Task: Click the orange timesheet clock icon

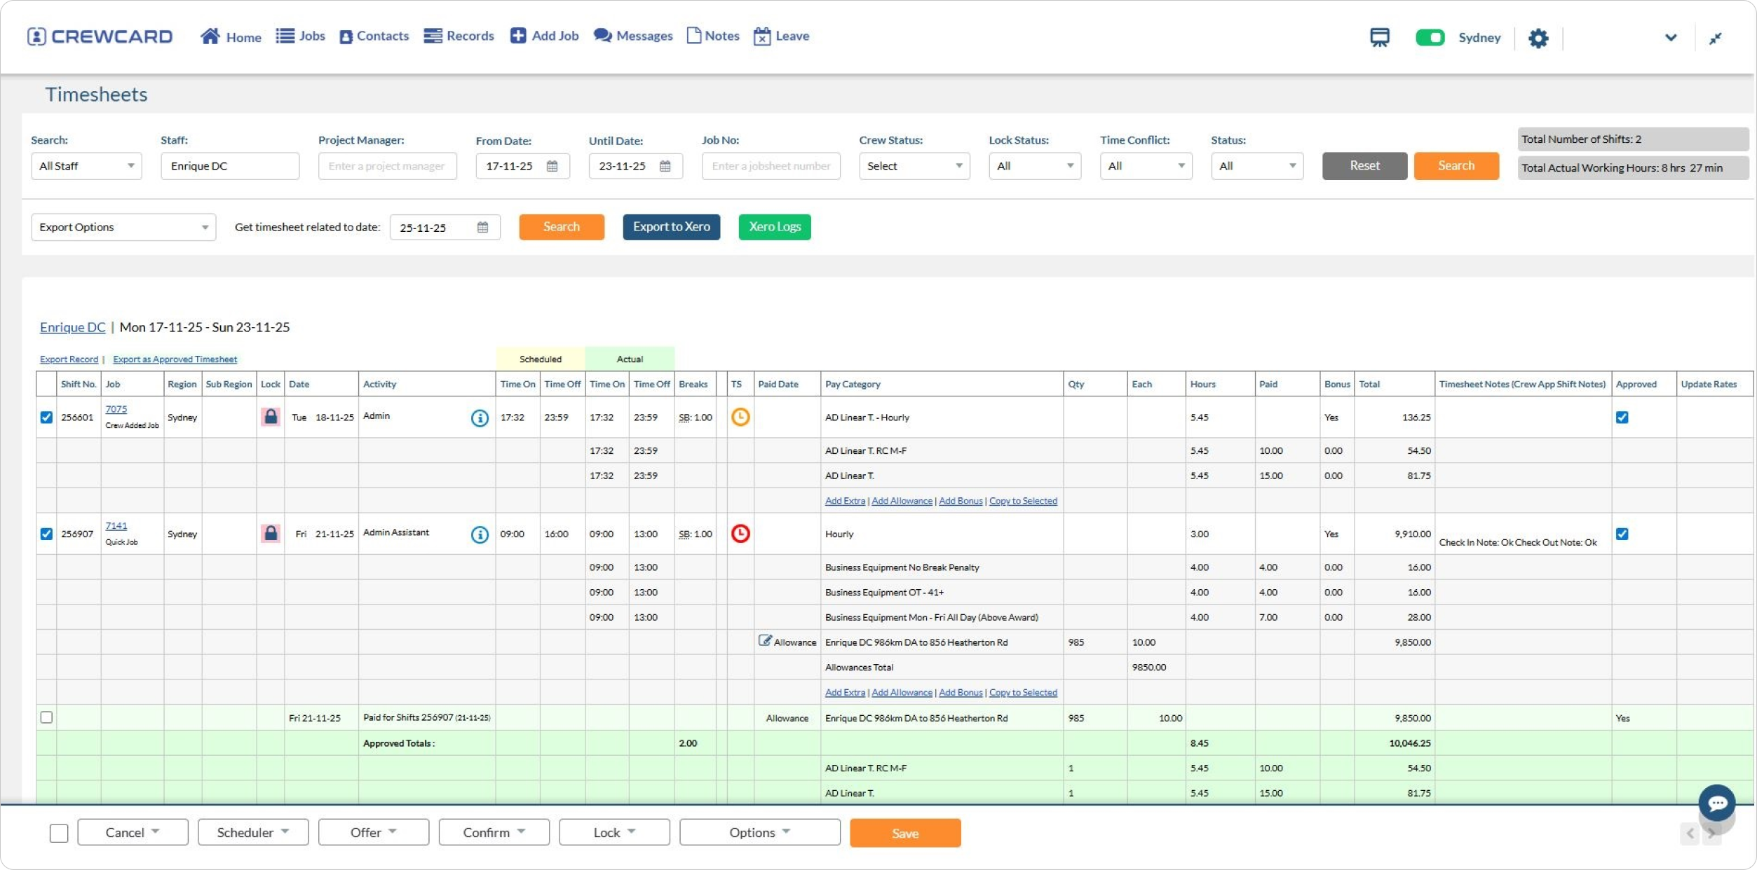Action: pyautogui.click(x=740, y=417)
